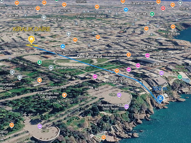Viewport: 191px width, 143px height.
Task: Open the orange restaurant icon at bottom shoreline
Action: (x=104, y=137)
